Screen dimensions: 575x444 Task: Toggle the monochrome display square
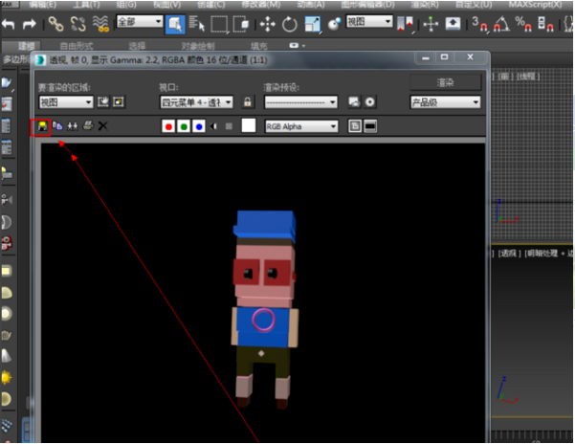tap(229, 126)
